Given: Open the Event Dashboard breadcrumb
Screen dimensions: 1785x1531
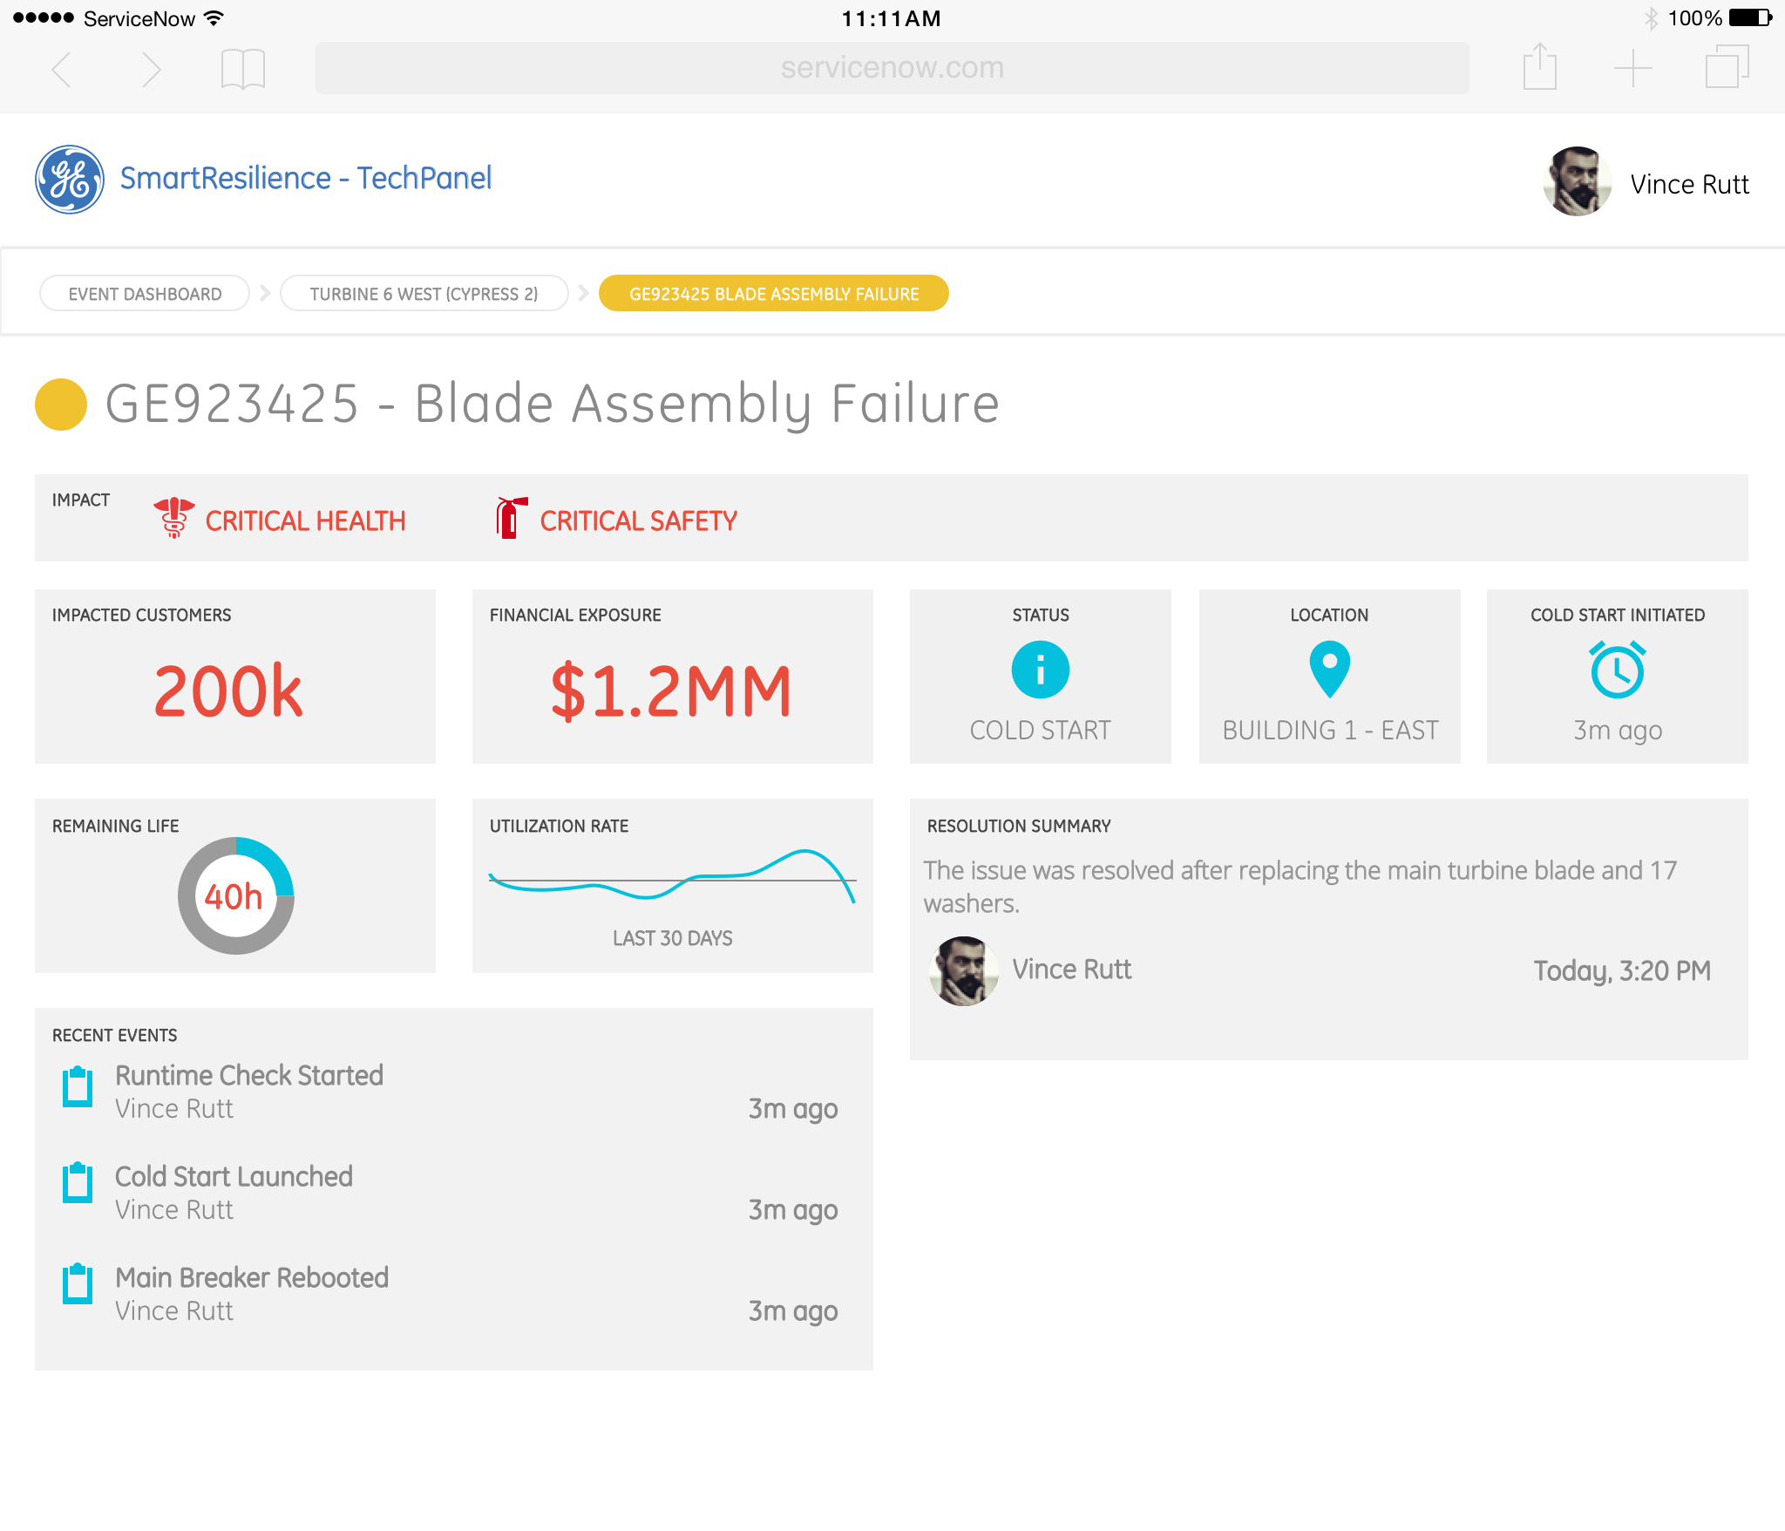Looking at the screenshot, I should click(x=145, y=294).
